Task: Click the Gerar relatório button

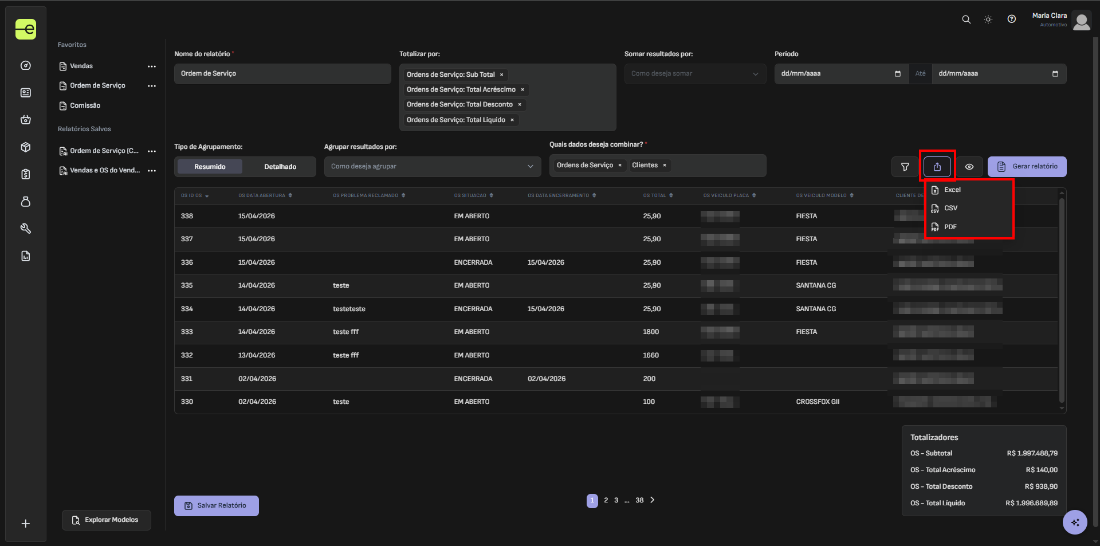Action: 1027,167
